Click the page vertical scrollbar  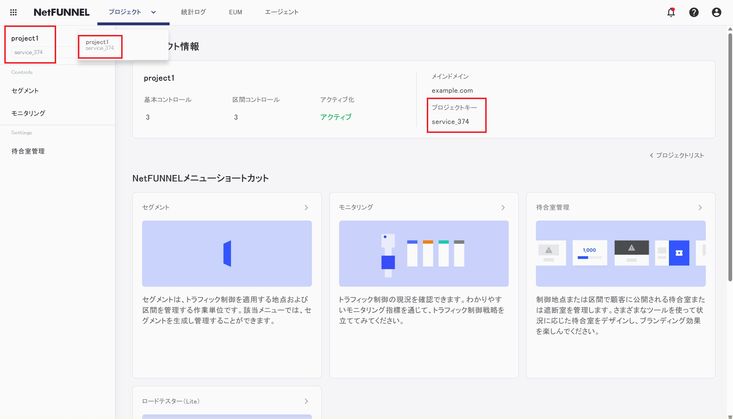point(730,157)
